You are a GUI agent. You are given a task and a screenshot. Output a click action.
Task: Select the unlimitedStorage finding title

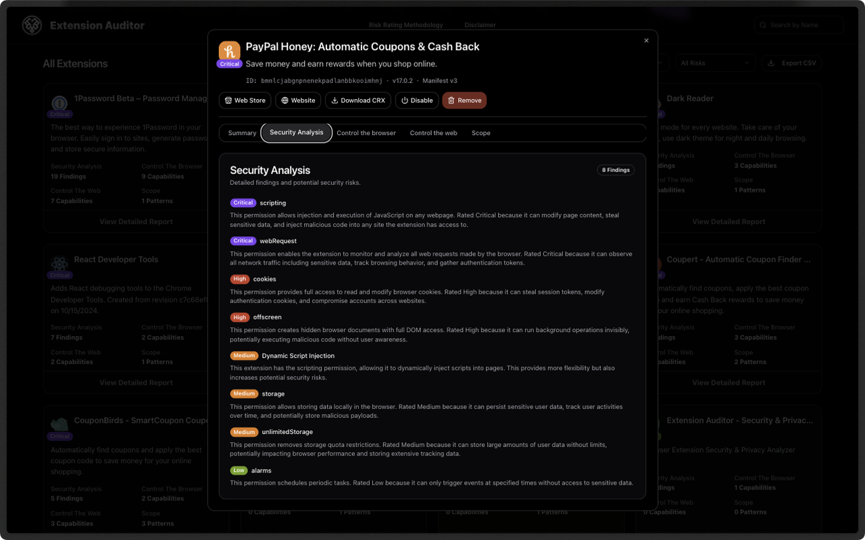[x=287, y=432]
